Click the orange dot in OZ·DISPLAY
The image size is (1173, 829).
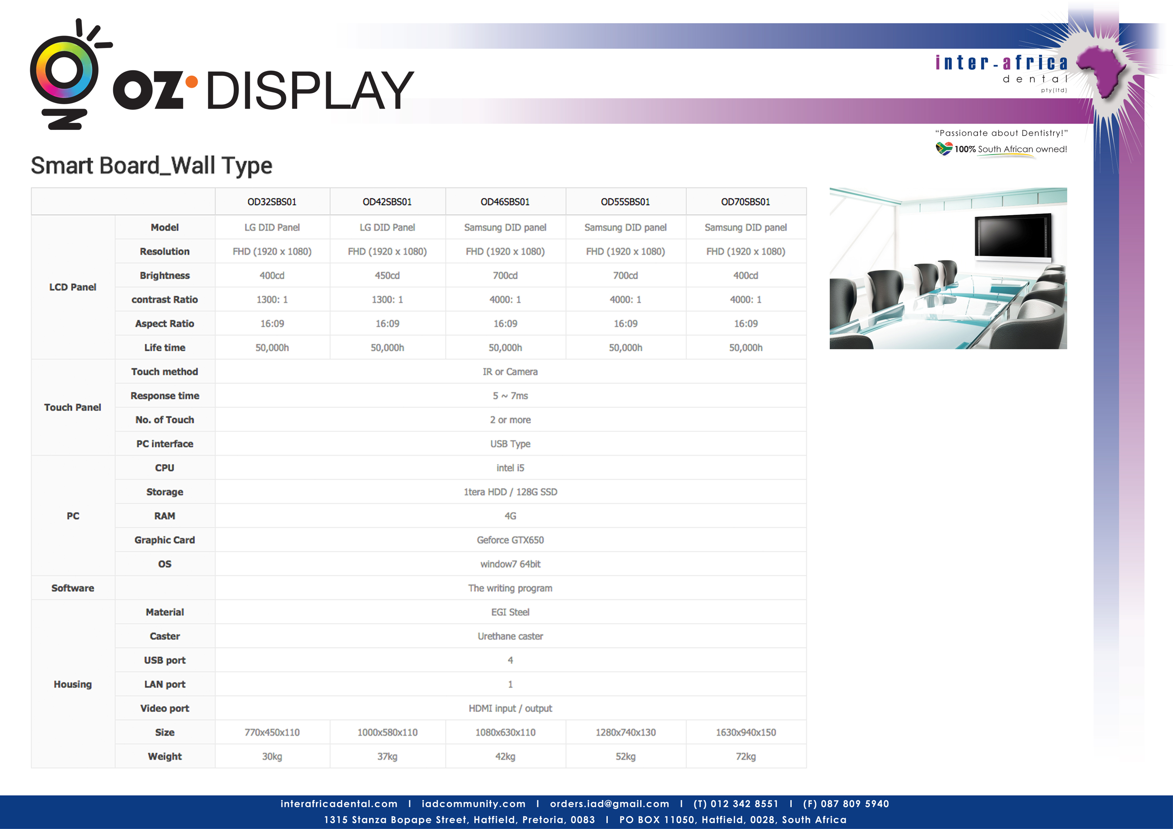pyautogui.click(x=191, y=82)
